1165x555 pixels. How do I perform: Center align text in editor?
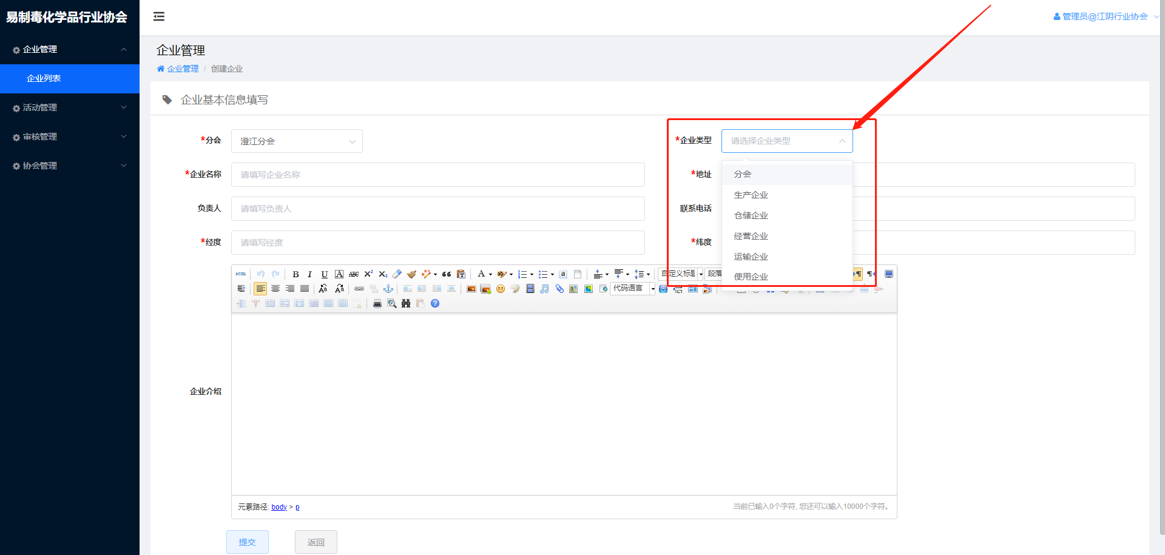[x=275, y=289]
